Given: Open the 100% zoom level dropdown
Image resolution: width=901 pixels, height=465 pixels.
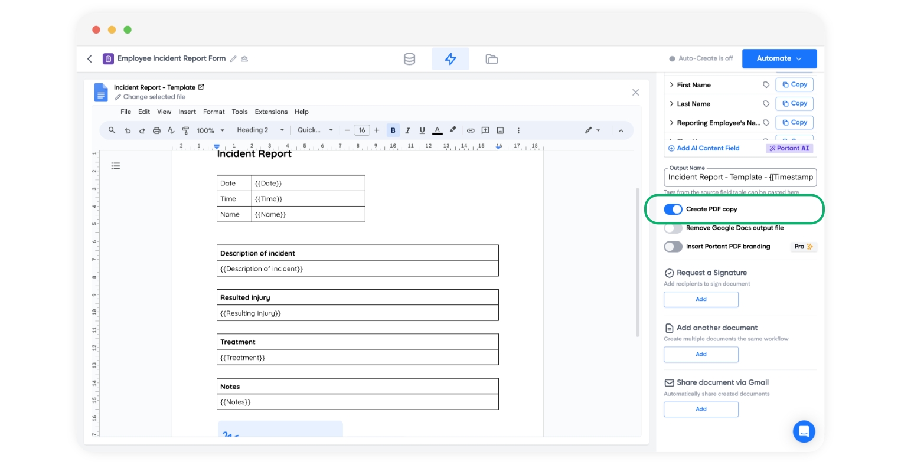Looking at the screenshot, I should [x=210, y=130].
